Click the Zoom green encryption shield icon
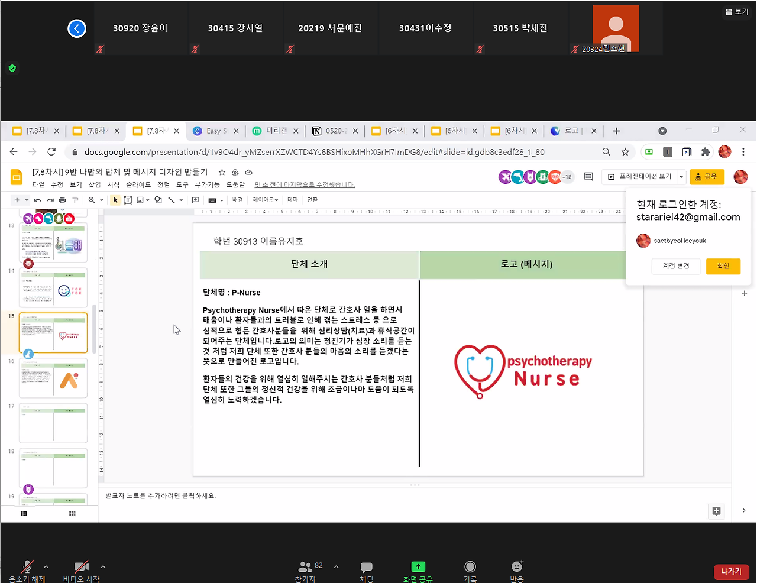 click(12, 69)
